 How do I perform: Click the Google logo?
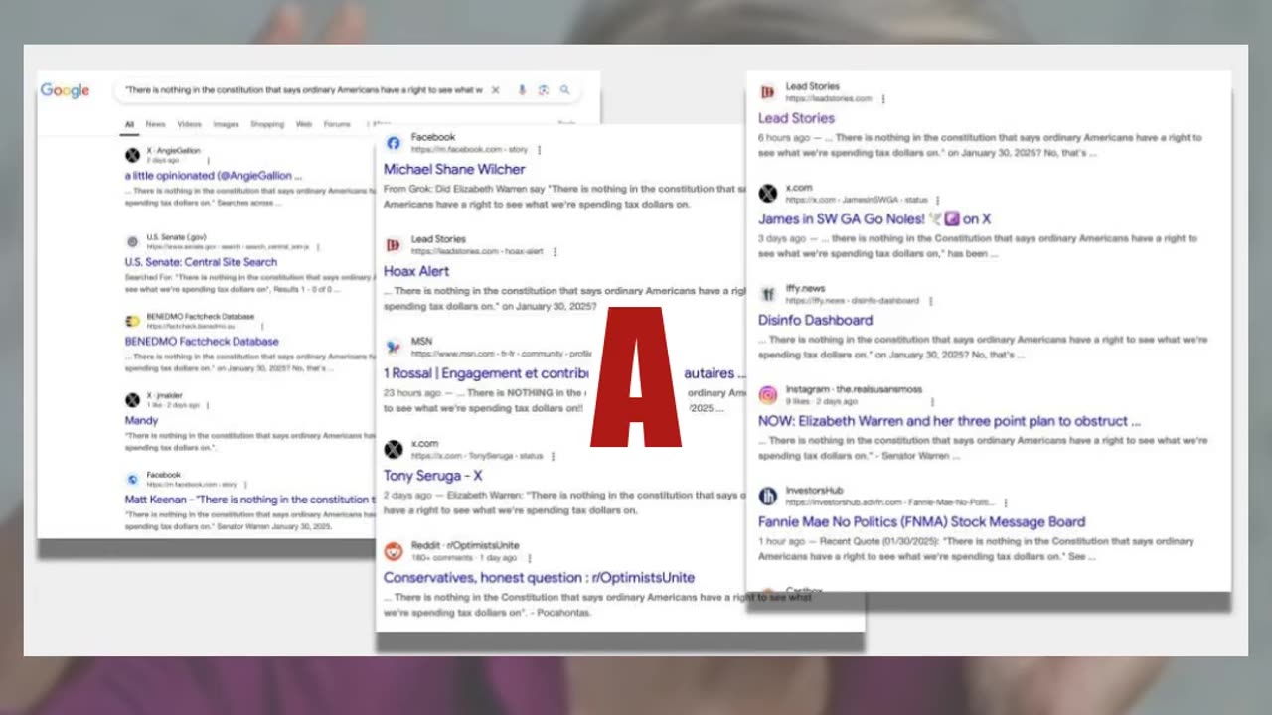click(x=65, y=91)
